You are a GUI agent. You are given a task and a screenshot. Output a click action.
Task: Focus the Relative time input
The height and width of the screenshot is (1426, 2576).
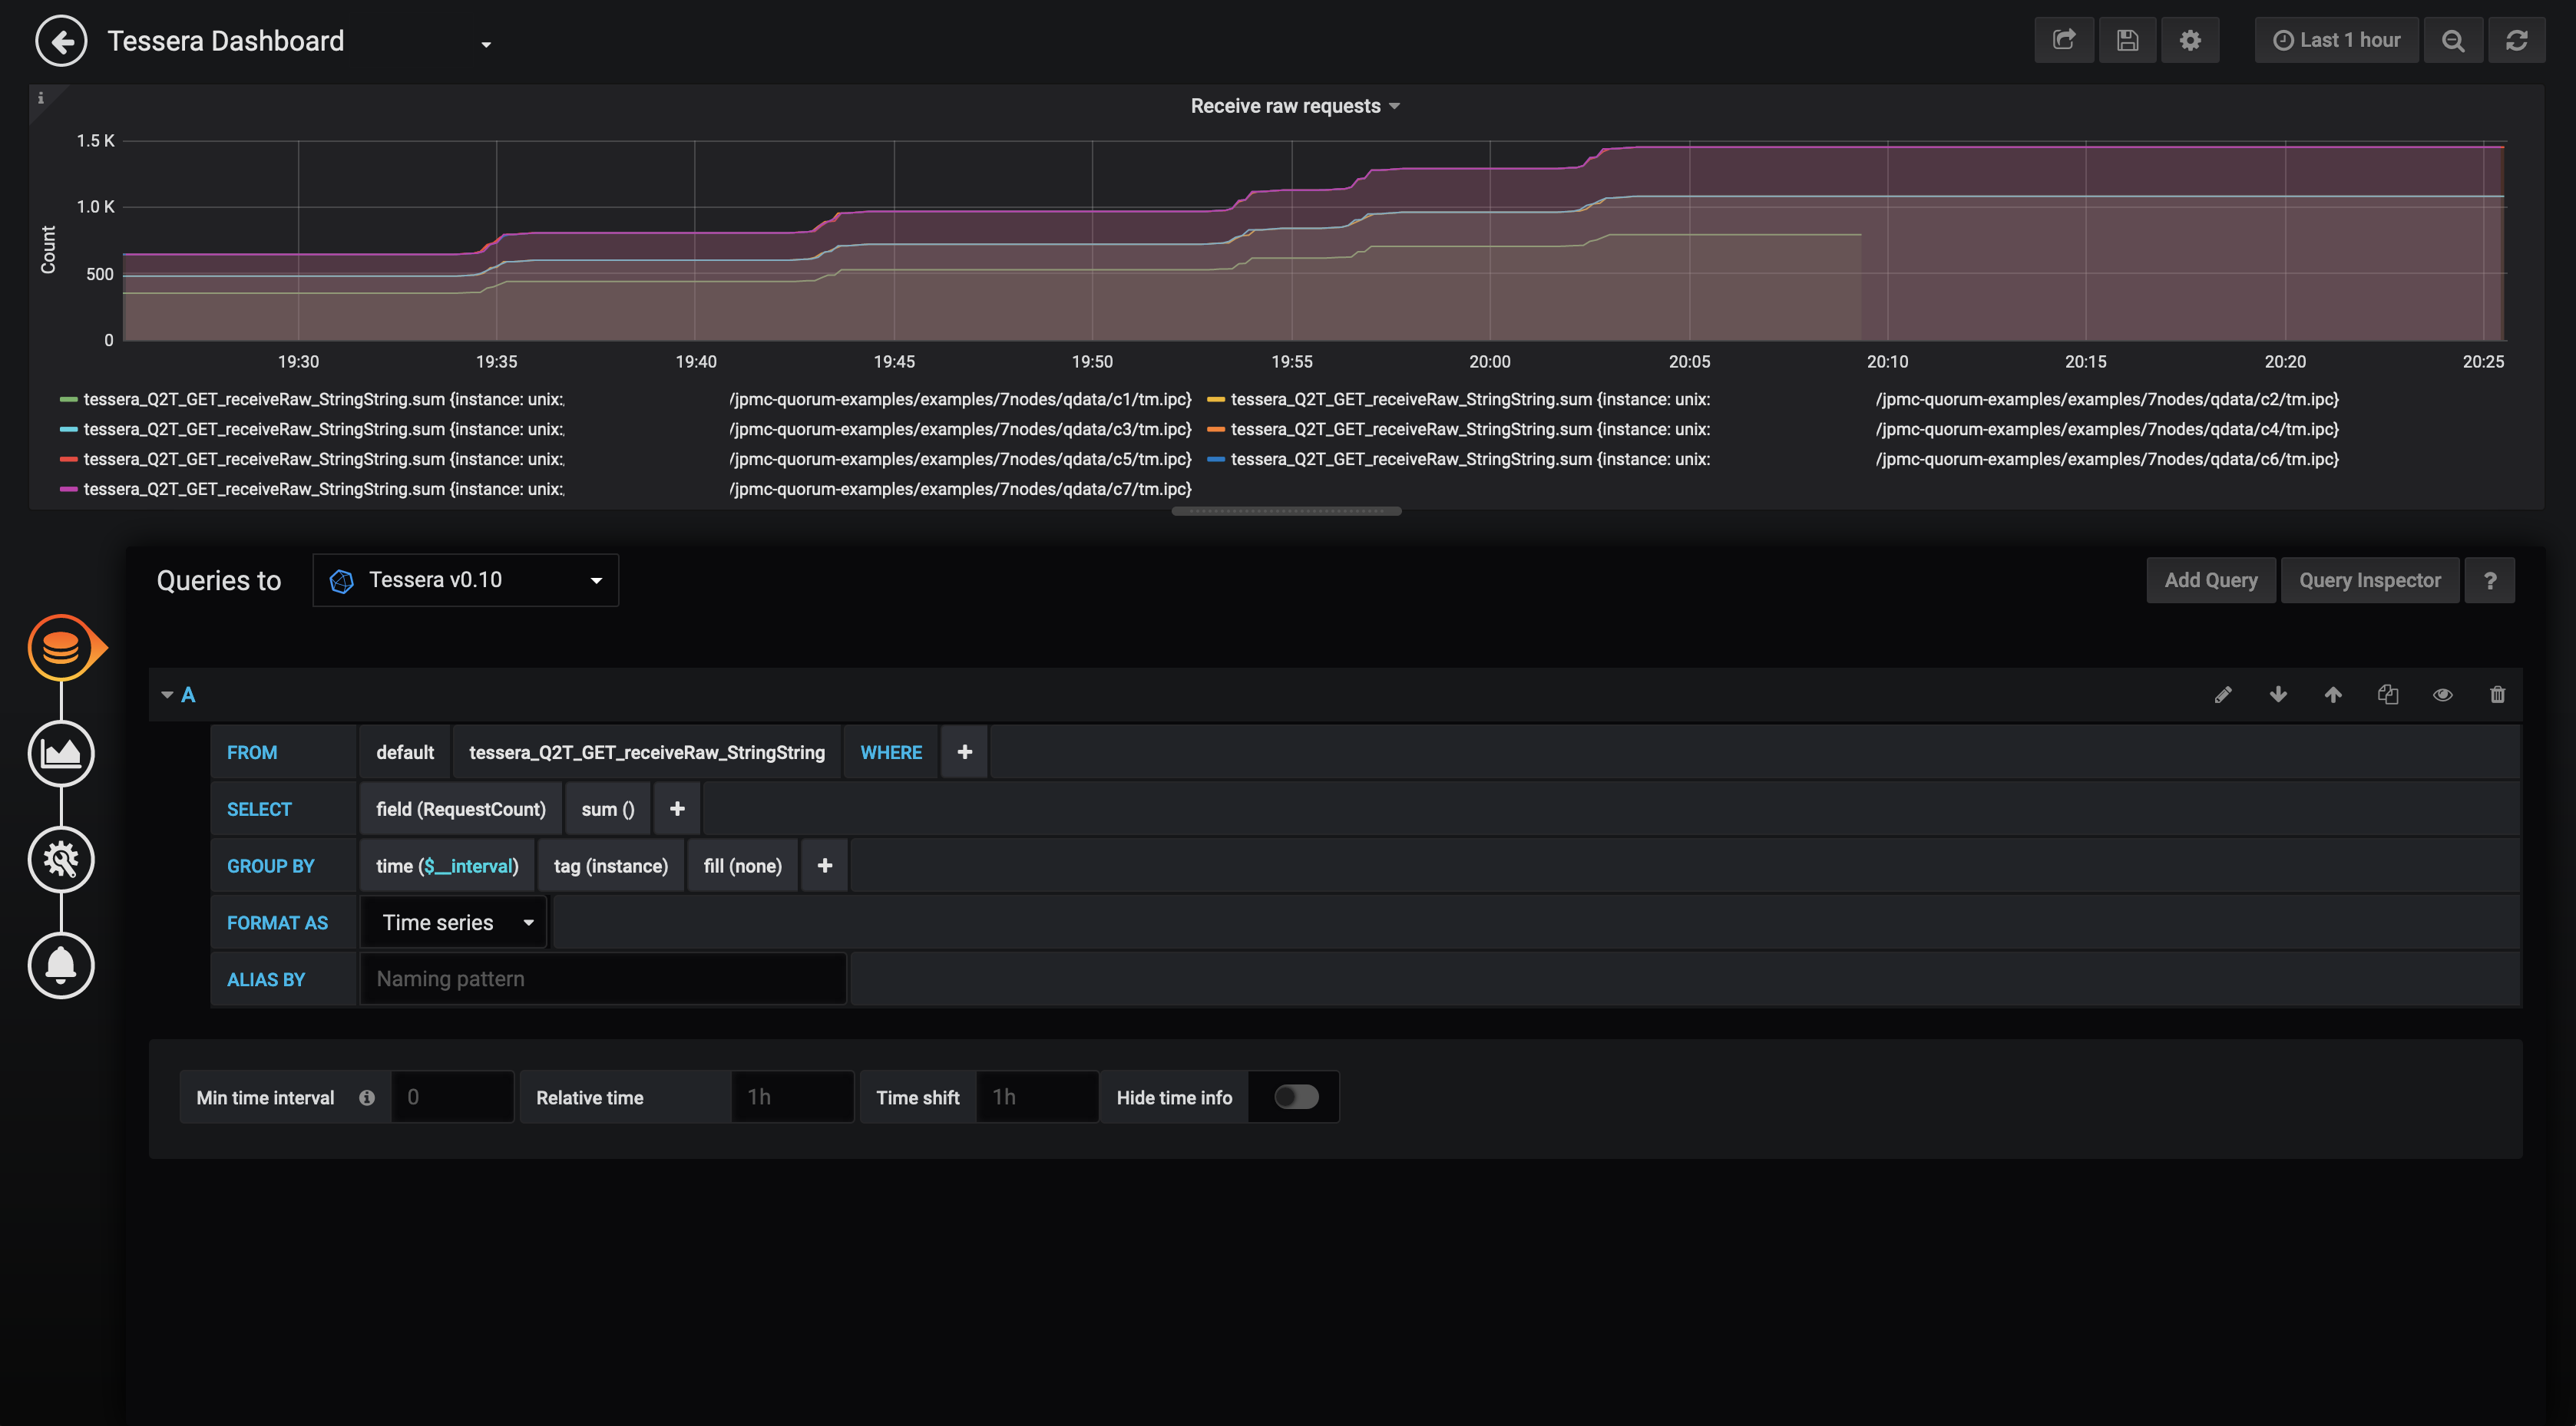point(792,1098)
